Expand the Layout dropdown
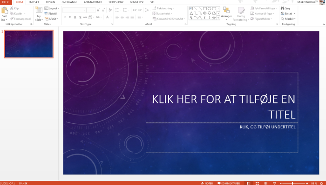The width and height of the screenshot is (326, 185). [52, 8]
